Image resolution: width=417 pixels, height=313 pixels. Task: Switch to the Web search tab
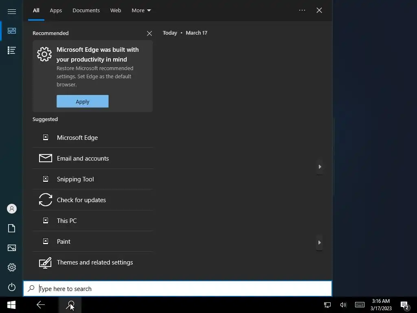point(116,10)
